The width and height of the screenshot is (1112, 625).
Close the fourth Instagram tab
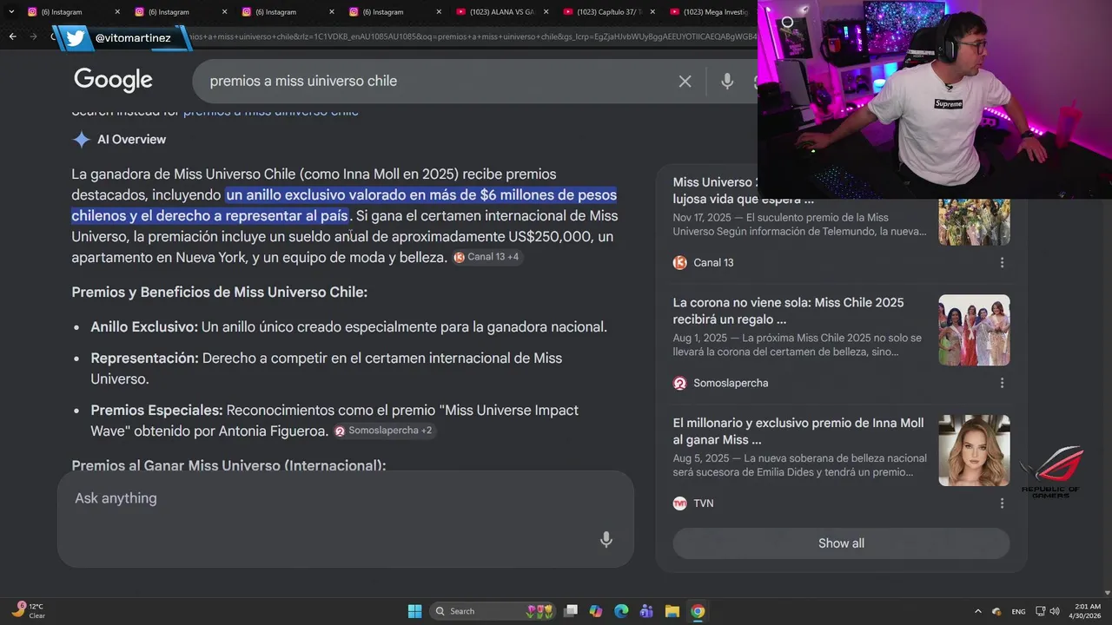[439, 12]
